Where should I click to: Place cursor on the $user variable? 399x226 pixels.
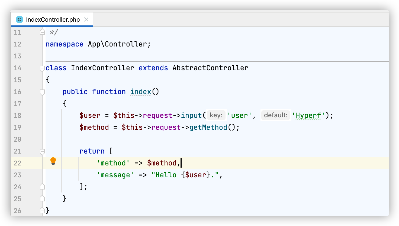90,115
